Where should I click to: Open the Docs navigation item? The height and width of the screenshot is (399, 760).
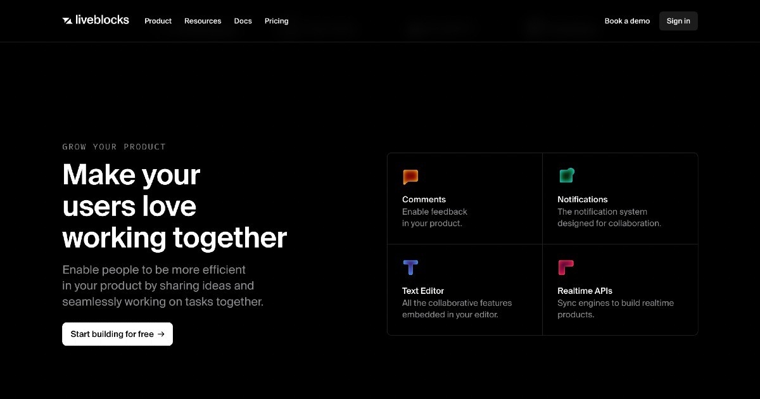pyautogui.click(x=243, y=21)
